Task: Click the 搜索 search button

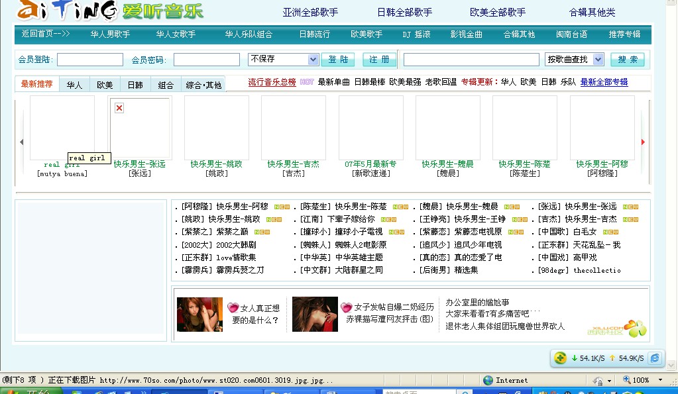Action: [x=628, y=60]
